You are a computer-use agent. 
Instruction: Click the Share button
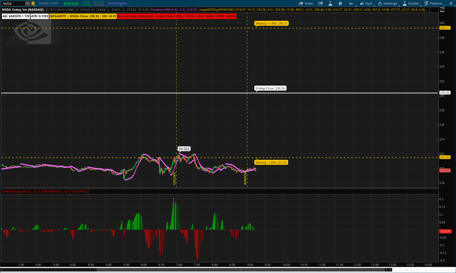tap(306, 3)
